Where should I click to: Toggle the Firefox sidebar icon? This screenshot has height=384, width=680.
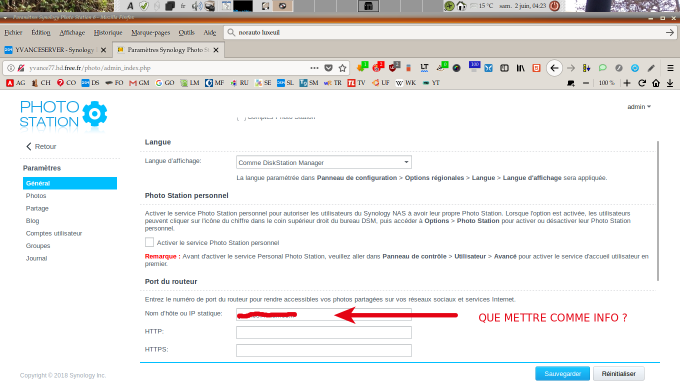coord(504,68)
